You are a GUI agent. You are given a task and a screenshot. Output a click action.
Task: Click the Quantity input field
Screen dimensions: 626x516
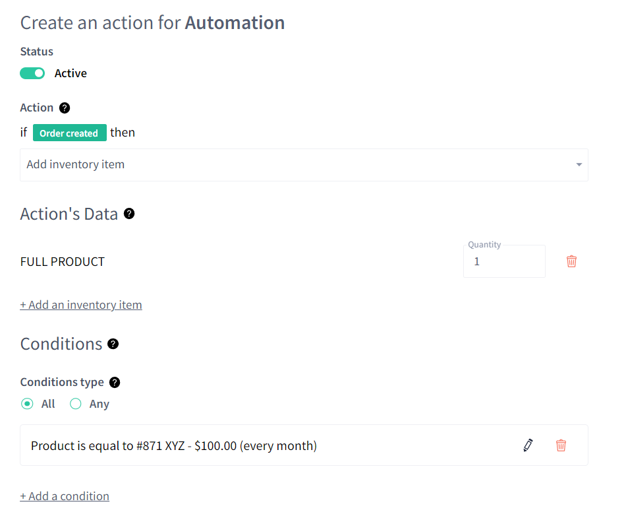(504, 261)
